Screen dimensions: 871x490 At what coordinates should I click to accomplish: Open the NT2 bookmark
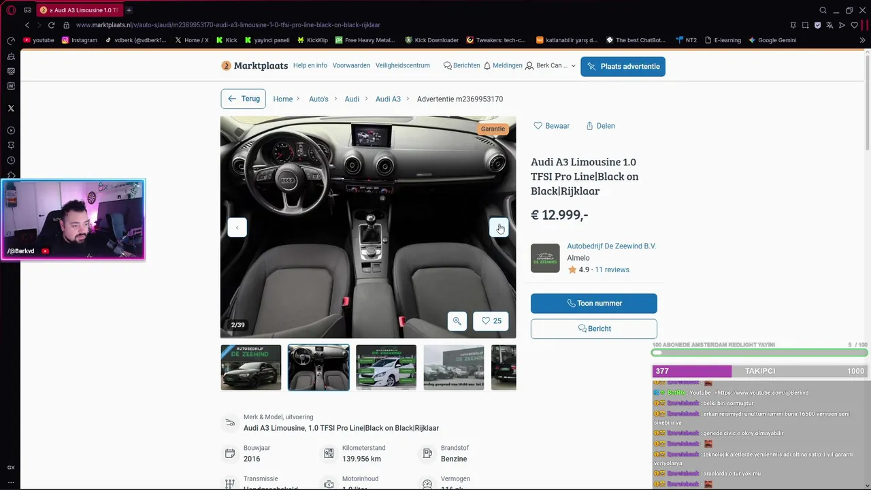(x=686, y=40)
